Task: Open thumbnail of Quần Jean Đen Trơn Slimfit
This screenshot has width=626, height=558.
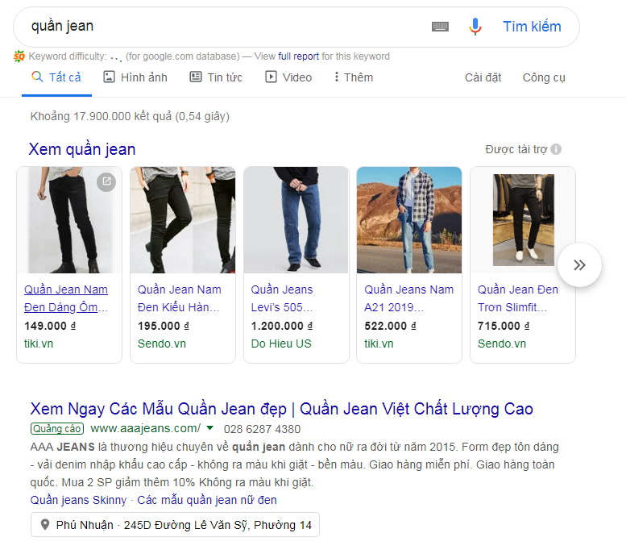Action: tap(523, 220)
